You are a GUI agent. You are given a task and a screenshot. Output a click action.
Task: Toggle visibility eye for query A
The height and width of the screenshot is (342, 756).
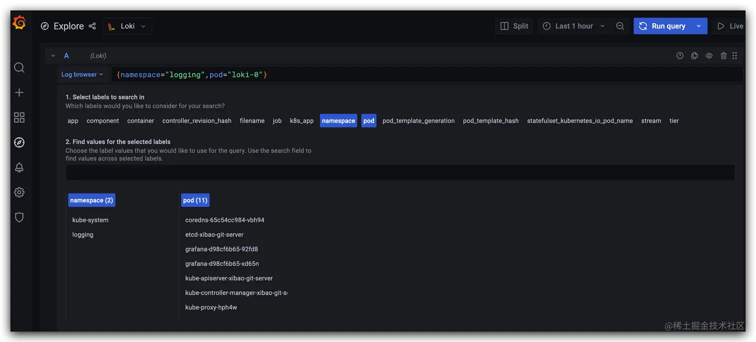click(709, 56)
